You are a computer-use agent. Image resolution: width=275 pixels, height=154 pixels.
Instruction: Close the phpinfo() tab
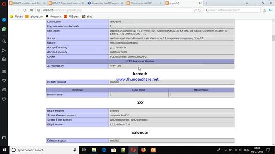[x=200, y=3]
